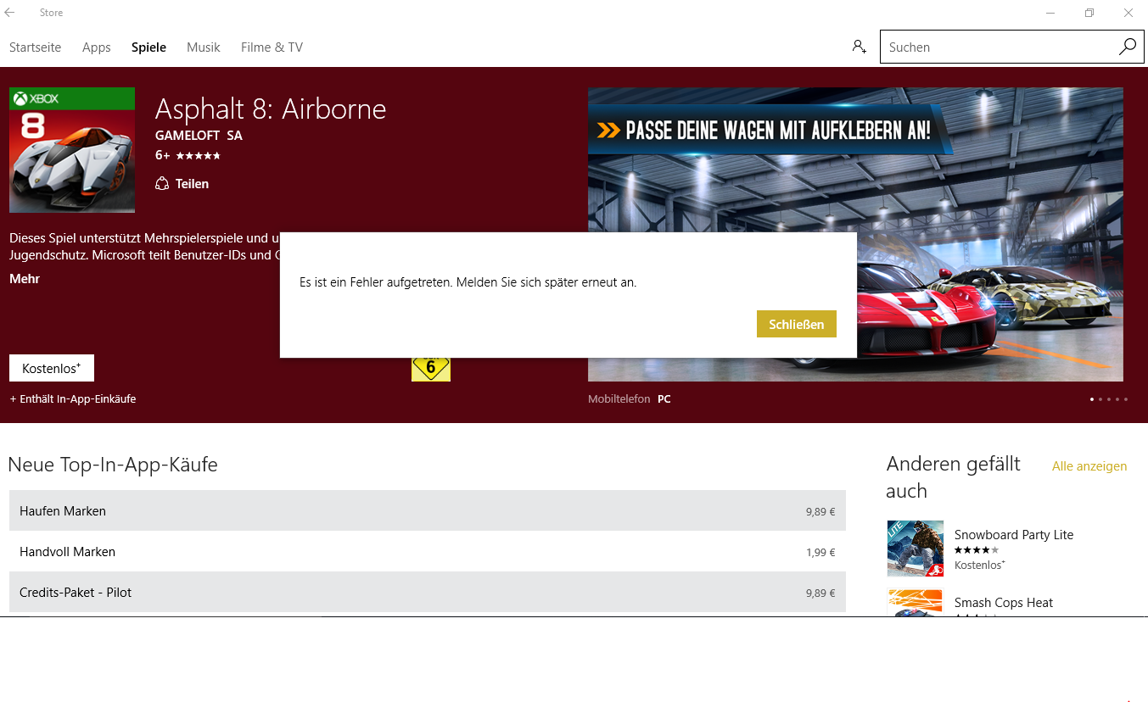Screen dimensions: 1148x702
Task: Click the five-star rating of Asphalt 8
Action: point(198,156)
